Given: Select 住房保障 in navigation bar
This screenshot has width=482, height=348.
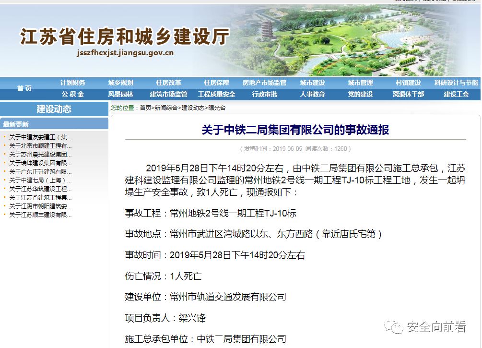Looking at the screenshot, I should point(216,83).
